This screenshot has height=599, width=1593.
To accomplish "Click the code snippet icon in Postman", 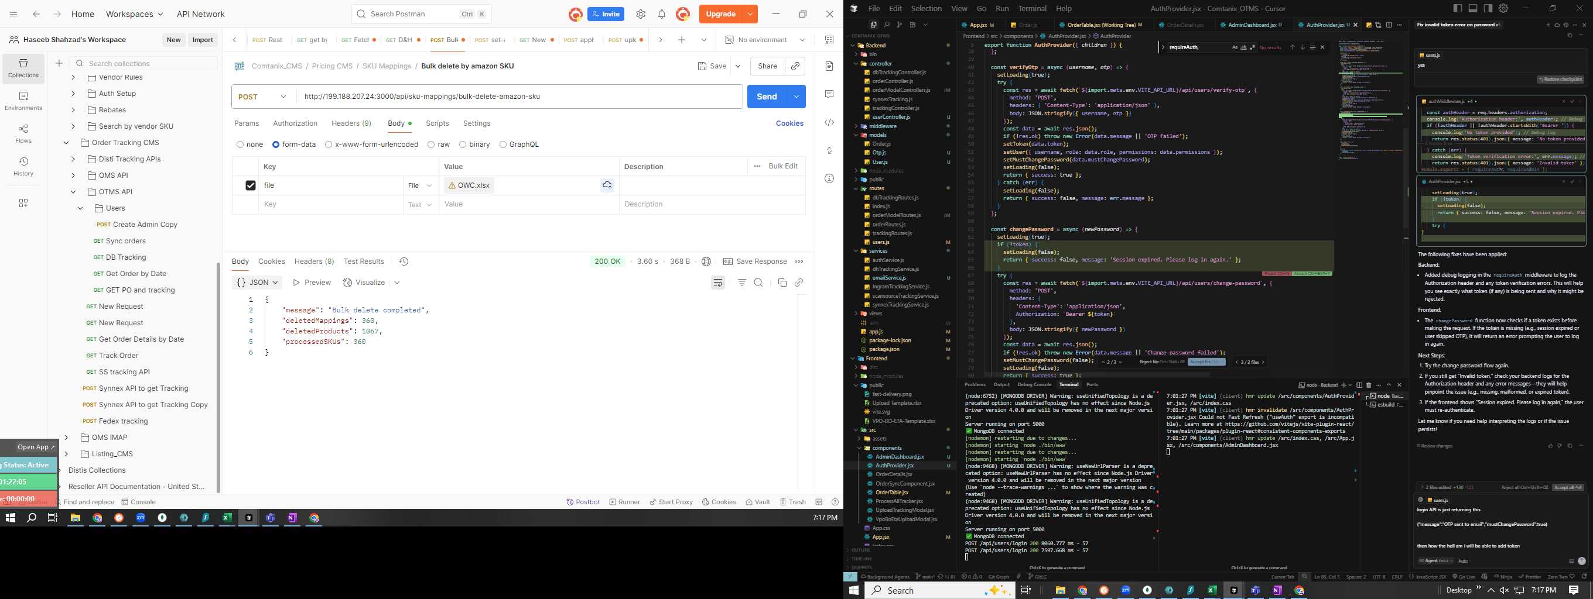I will click(x=829, y=122).
